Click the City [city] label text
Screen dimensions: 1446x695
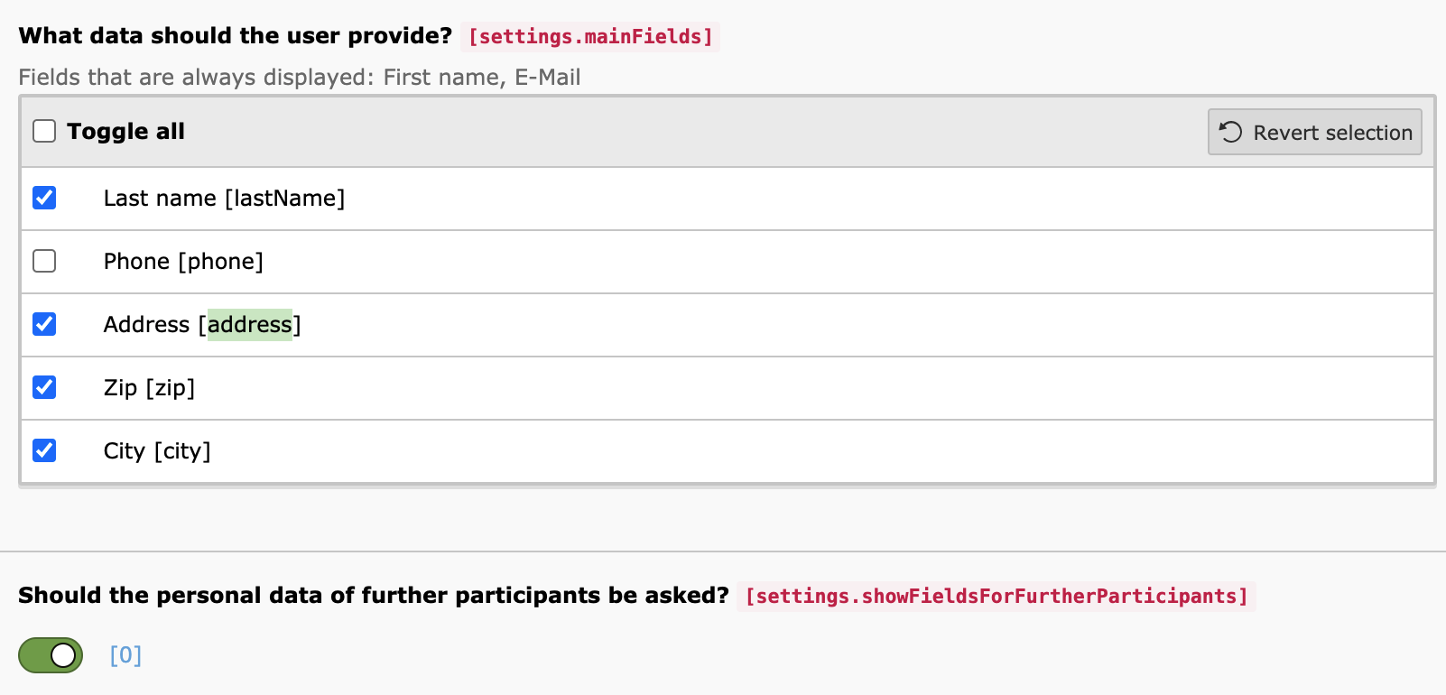[x=157, y=451]
